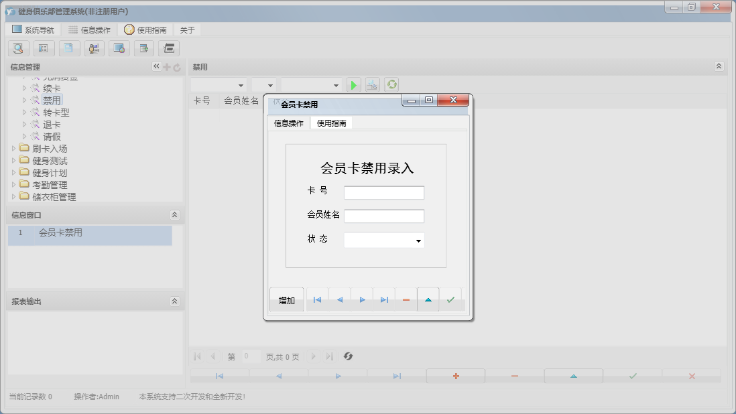Run the search with the green play icon
Viewport: 736px width, 414px height.
point(353,84)
